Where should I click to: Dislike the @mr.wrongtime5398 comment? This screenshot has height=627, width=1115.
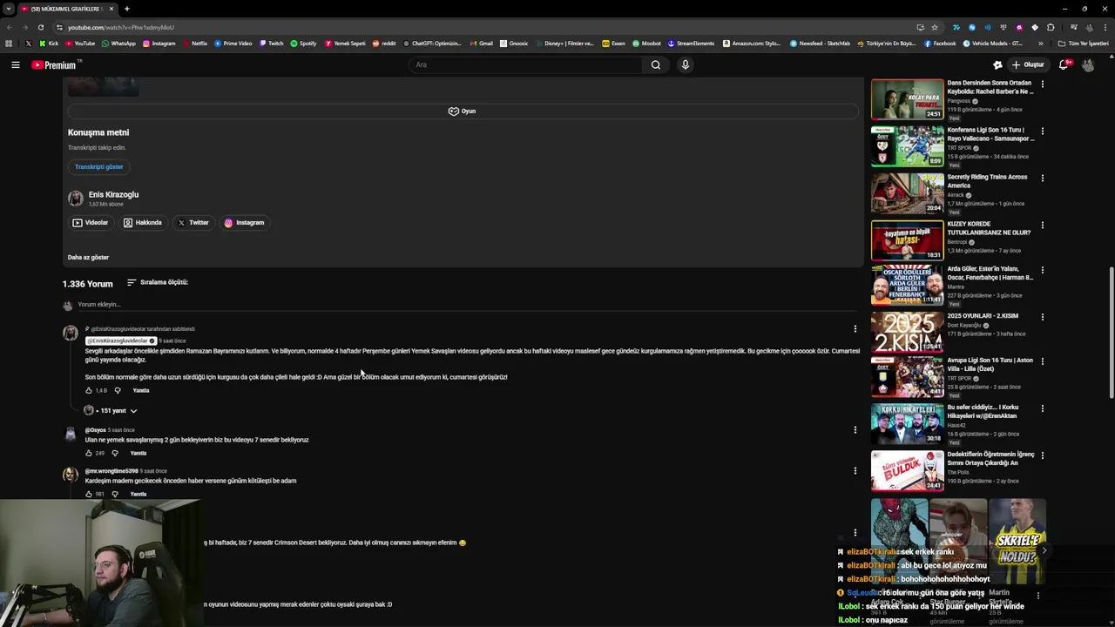tap(114, 494)
